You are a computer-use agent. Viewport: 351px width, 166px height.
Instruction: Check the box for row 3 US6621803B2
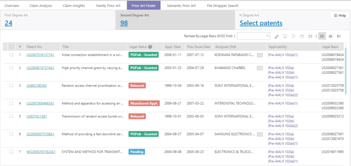11,86
